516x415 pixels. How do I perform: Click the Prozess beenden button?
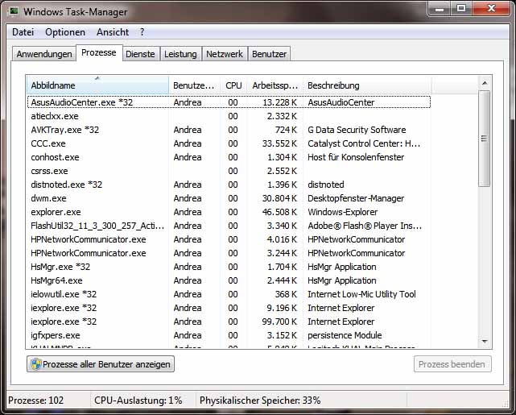(x=452, y=364)
